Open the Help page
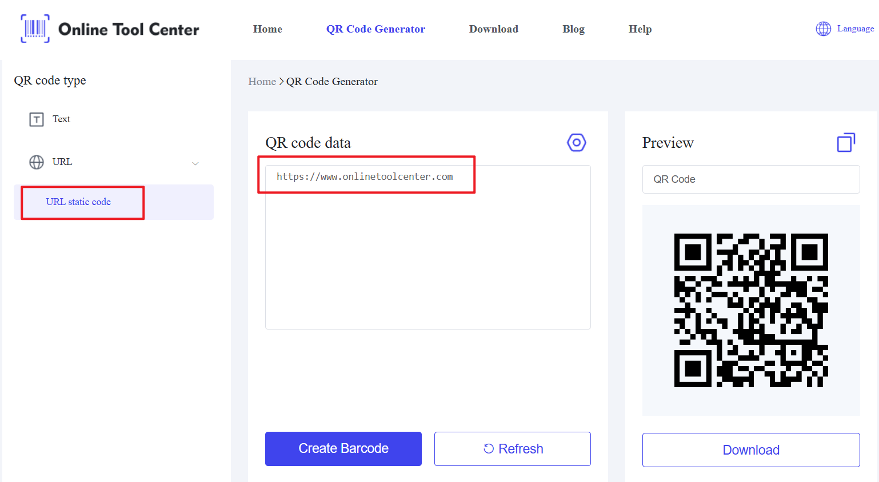The height and width of the screenshot is (482, 879). tap(640, 29)
